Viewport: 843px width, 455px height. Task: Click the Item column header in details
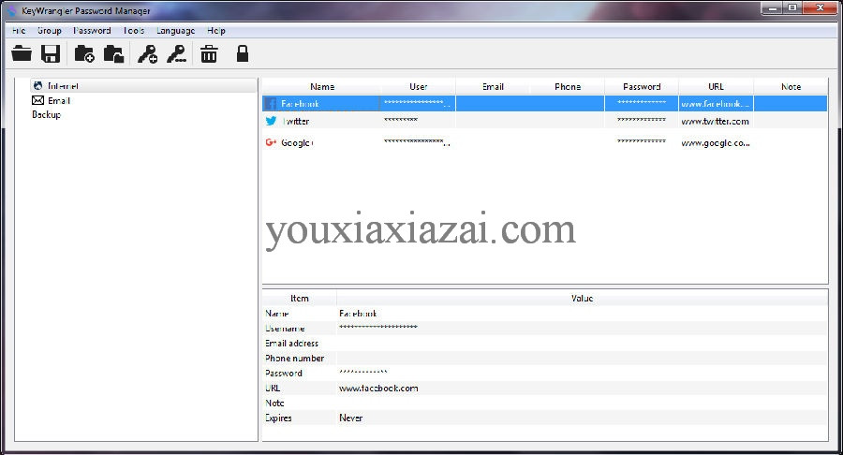[x=300, y=298]
